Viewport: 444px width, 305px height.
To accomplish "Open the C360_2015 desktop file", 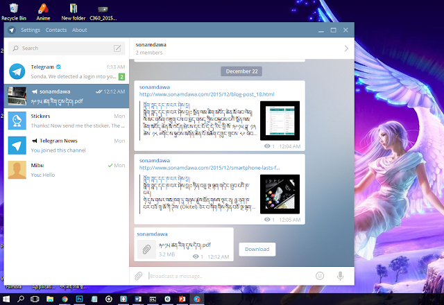I will 103,12.
